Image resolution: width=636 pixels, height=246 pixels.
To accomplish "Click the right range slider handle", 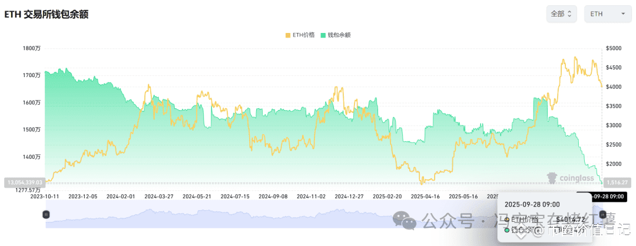I will (603, 214).
